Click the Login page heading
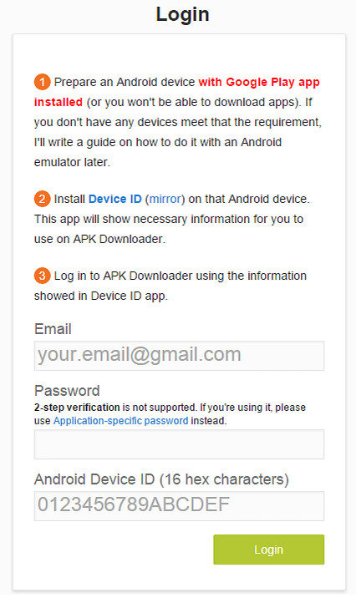Viewport: 356px width, 598px height. pyautogui.click(x=182, y=14)
